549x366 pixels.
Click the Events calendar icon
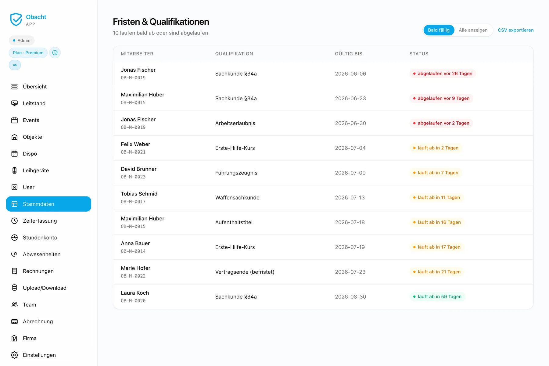click(14, 120)
